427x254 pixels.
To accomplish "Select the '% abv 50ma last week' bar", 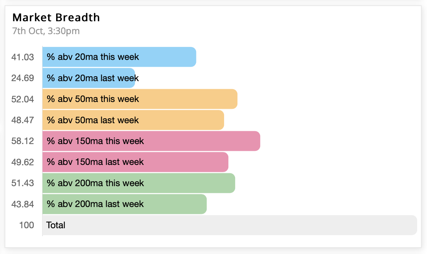I will [x=133, y=120].
